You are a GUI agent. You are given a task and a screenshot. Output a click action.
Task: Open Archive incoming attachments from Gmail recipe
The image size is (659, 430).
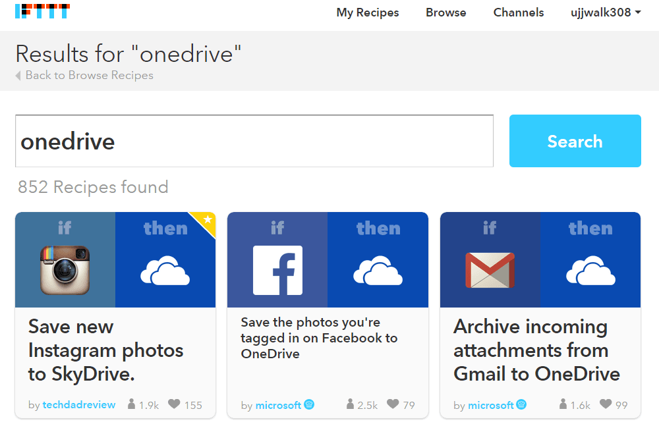[536, 350]
